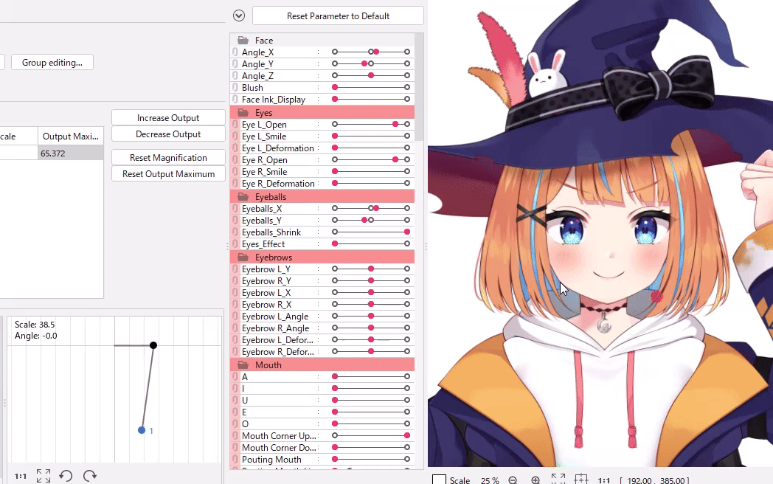Image resolution: width=773 pixels, height=484 pixels.
Task: Toggle the small icon beside Eyebrow L_Y
Action: point(235,269)
